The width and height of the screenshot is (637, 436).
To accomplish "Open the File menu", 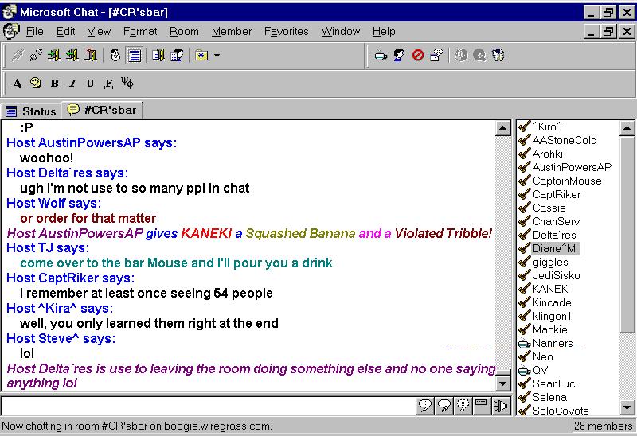I will click(x=34, y=31).
